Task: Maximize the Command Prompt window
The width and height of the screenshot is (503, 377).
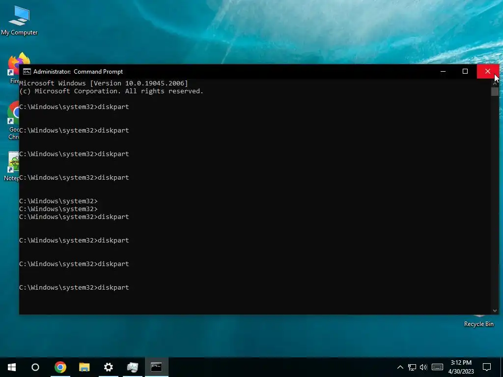Action: pyautogui.click(x=465, y=72)
